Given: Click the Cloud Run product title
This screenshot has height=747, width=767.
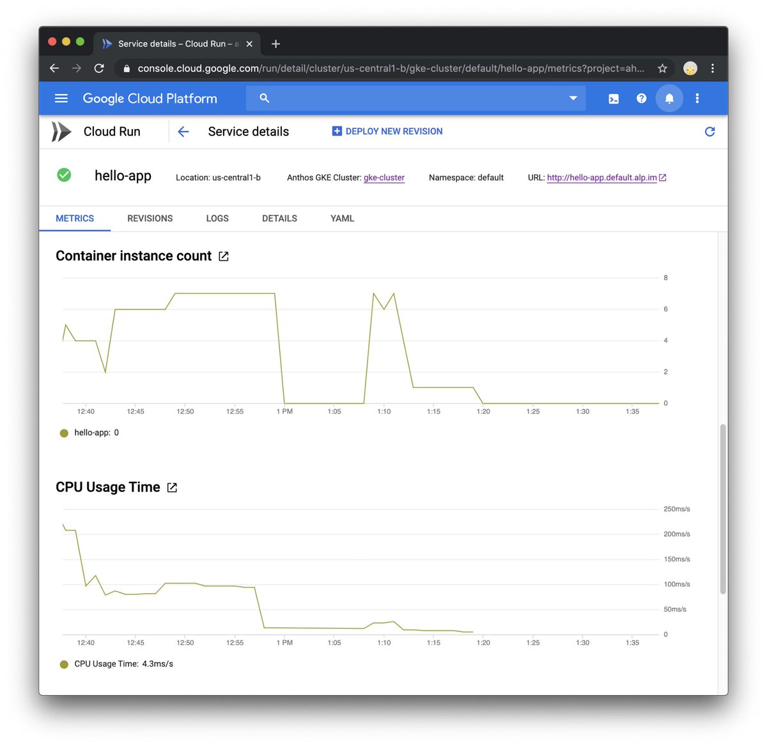Looking at the screenshot, I should point(112,132).
